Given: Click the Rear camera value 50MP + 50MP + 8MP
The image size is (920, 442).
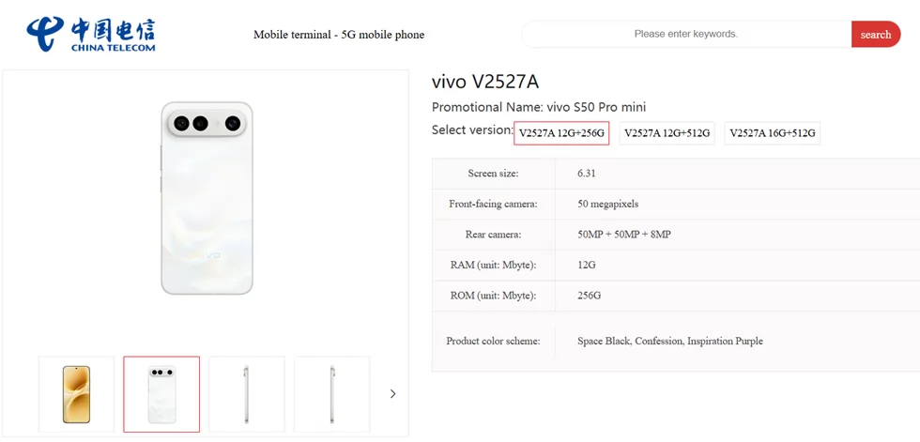Looking at the screenshot, I should [x=624, y=235].
